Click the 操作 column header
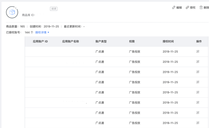The image size is (209, 128). tap(199, 41)
